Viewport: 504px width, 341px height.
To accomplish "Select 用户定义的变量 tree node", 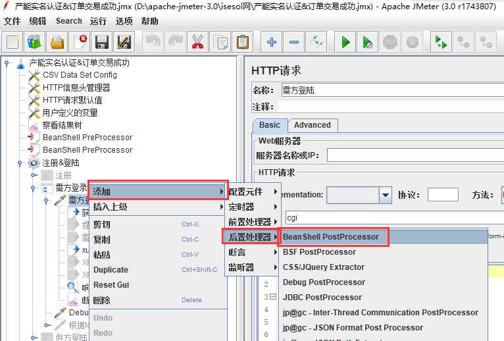I will [x=70, y=113].
